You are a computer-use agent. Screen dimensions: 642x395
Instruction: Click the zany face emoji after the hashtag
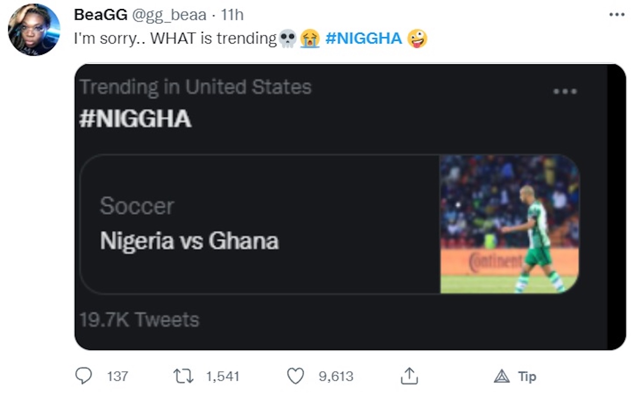click(x=417, y=39)
